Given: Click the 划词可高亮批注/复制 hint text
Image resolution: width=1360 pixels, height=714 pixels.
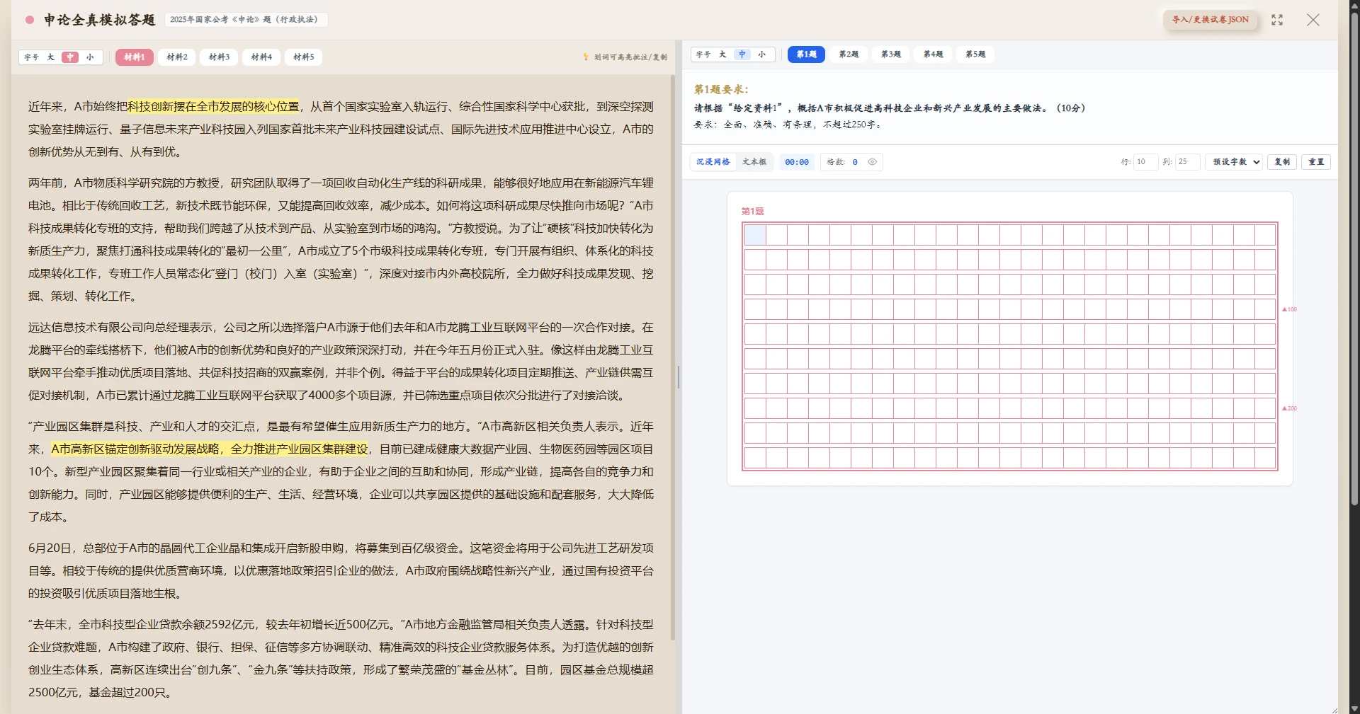Looking at the screenshot, I should tap(630, 57).
